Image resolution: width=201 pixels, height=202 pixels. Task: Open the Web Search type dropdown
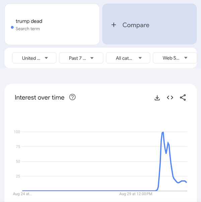point(175,58)
